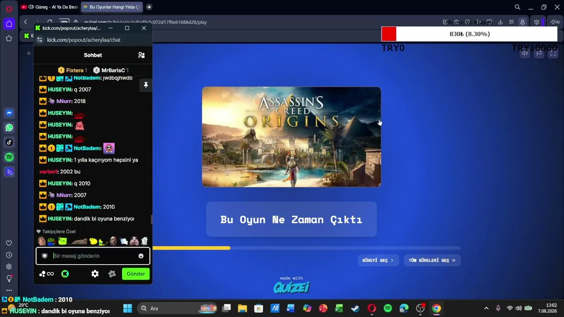The image size is (564, 317).
Task: Open Messenger in Opera sidebar
Action: 9,113
